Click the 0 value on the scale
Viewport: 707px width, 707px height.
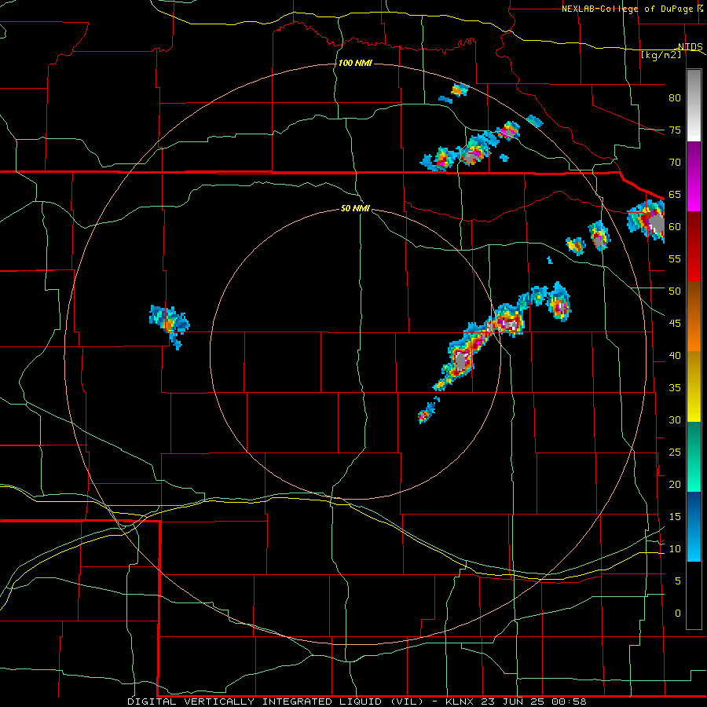click(678, 614)
